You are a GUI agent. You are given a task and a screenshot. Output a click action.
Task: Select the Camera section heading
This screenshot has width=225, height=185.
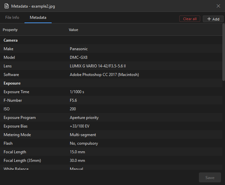point(11,40)
